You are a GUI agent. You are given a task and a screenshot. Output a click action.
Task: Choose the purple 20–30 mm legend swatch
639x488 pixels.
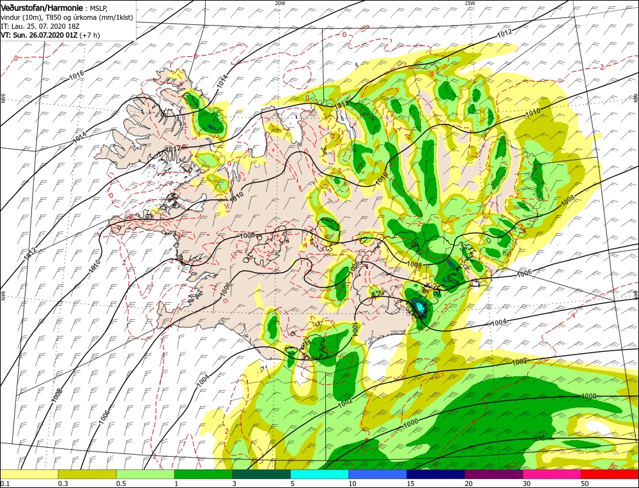point(493,474)
